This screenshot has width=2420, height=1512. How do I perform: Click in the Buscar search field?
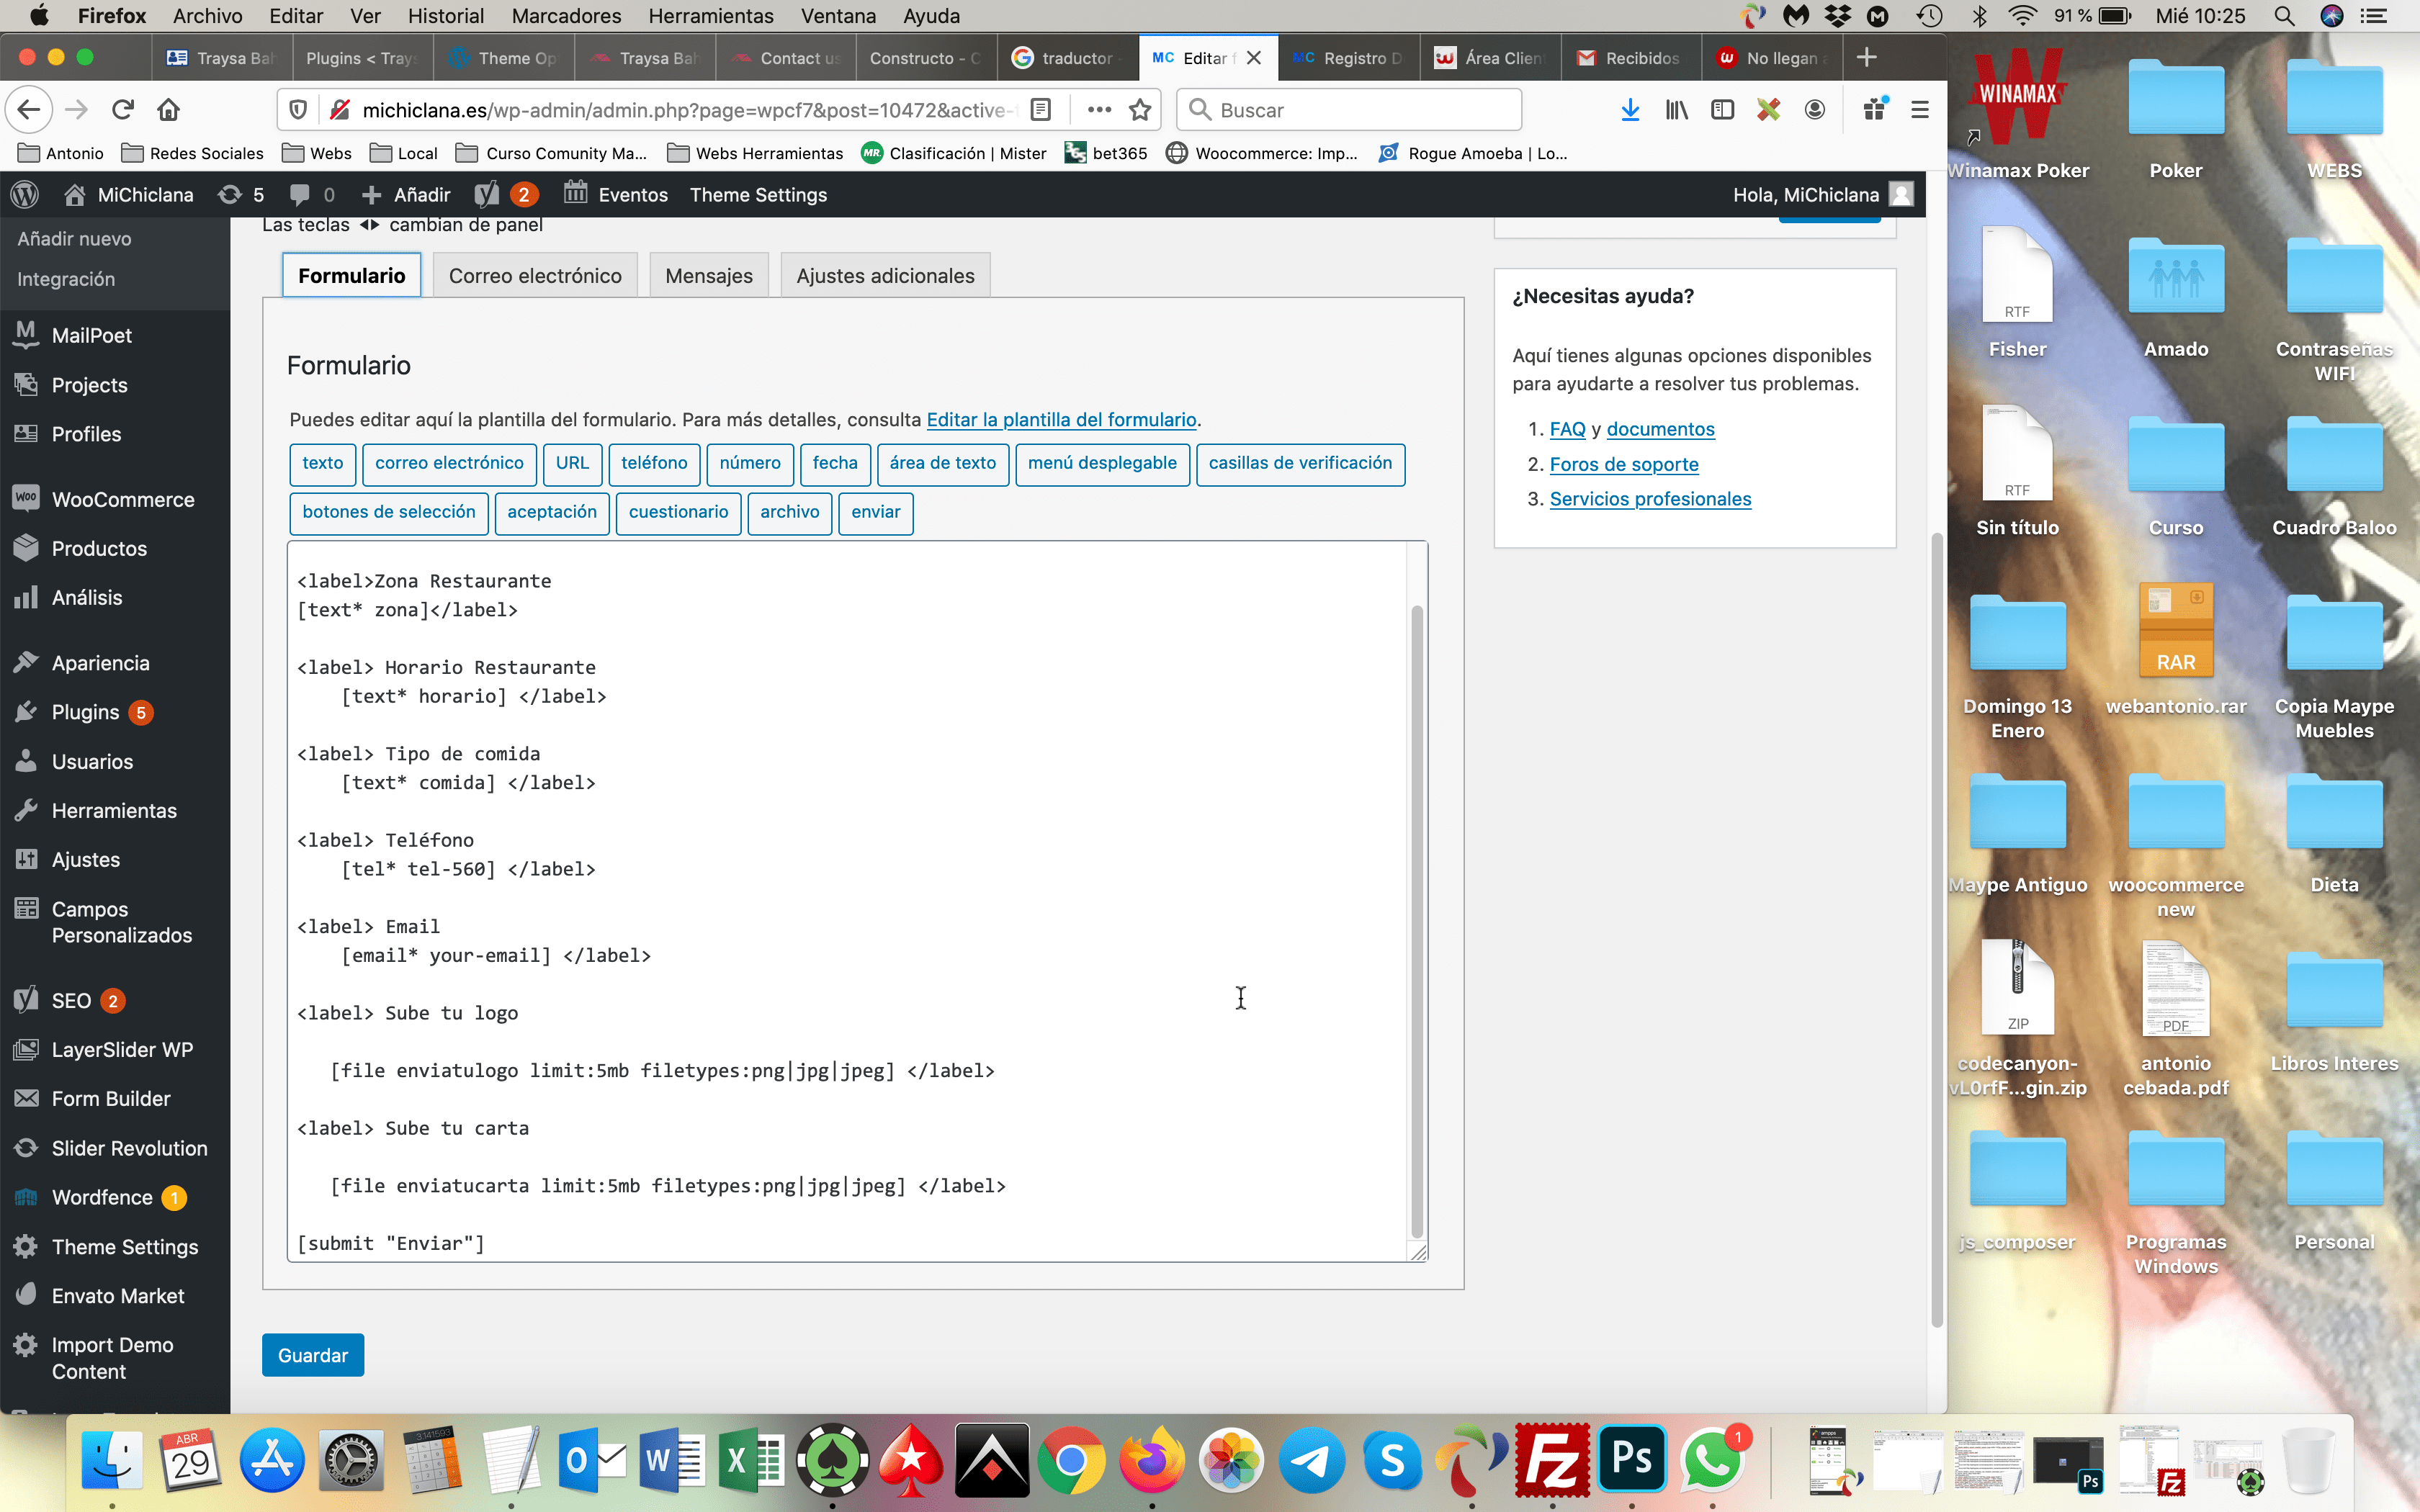[1349, 110]
